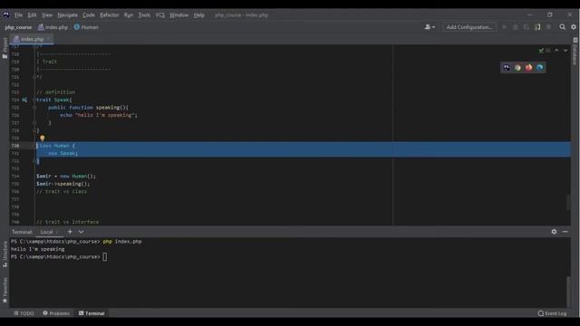Collapse the trait Speak code fold
Viewport: 580px width, 326px height.
tap(34, 100)
